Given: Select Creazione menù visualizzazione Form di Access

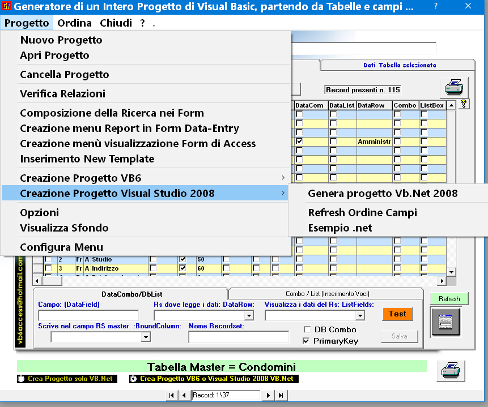Looking at the screenshot, I should [138, 143].
